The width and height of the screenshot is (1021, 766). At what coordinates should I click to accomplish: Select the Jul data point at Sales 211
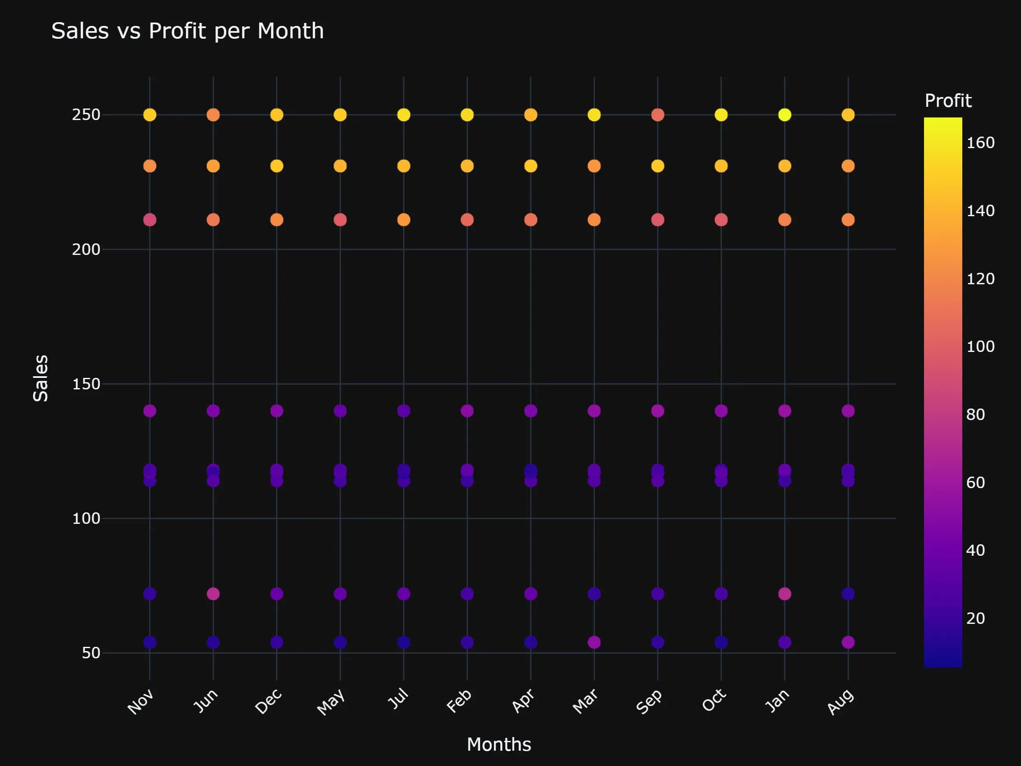404,220
